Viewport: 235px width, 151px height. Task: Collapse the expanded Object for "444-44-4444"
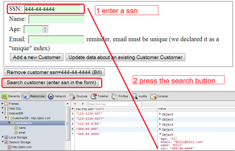[x=160, y=135]
